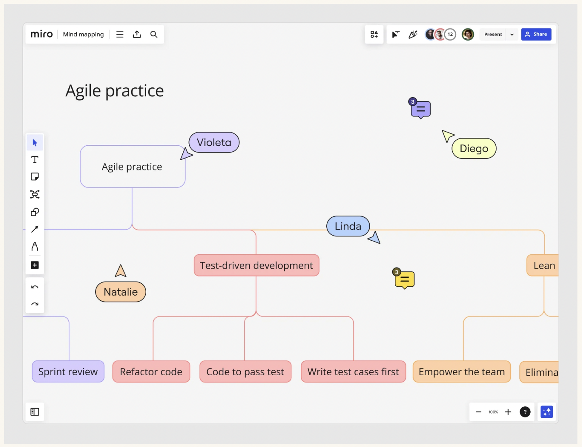This screenshot has height=447, width=582.
Task: Click the first collaborator avatar in the header
Action: (x=430, y=34)
